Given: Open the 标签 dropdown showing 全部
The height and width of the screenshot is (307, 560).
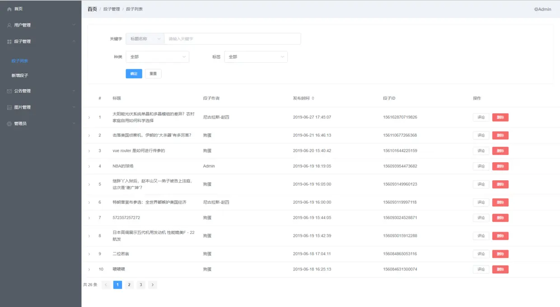Looking at the screenshot, I should 256,57.
